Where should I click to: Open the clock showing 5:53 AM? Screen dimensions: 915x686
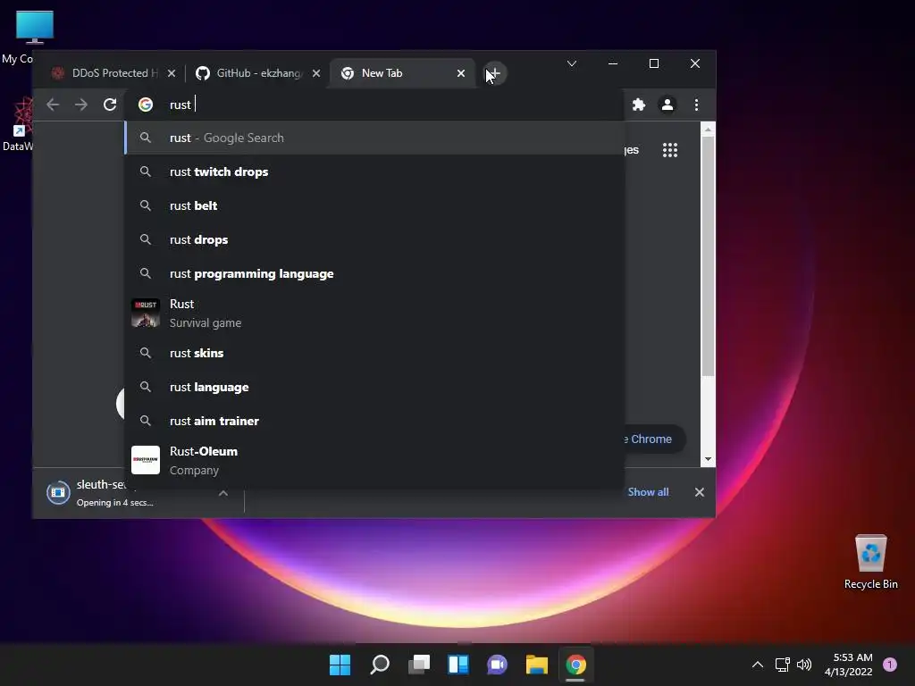click(x=849, y=665)
